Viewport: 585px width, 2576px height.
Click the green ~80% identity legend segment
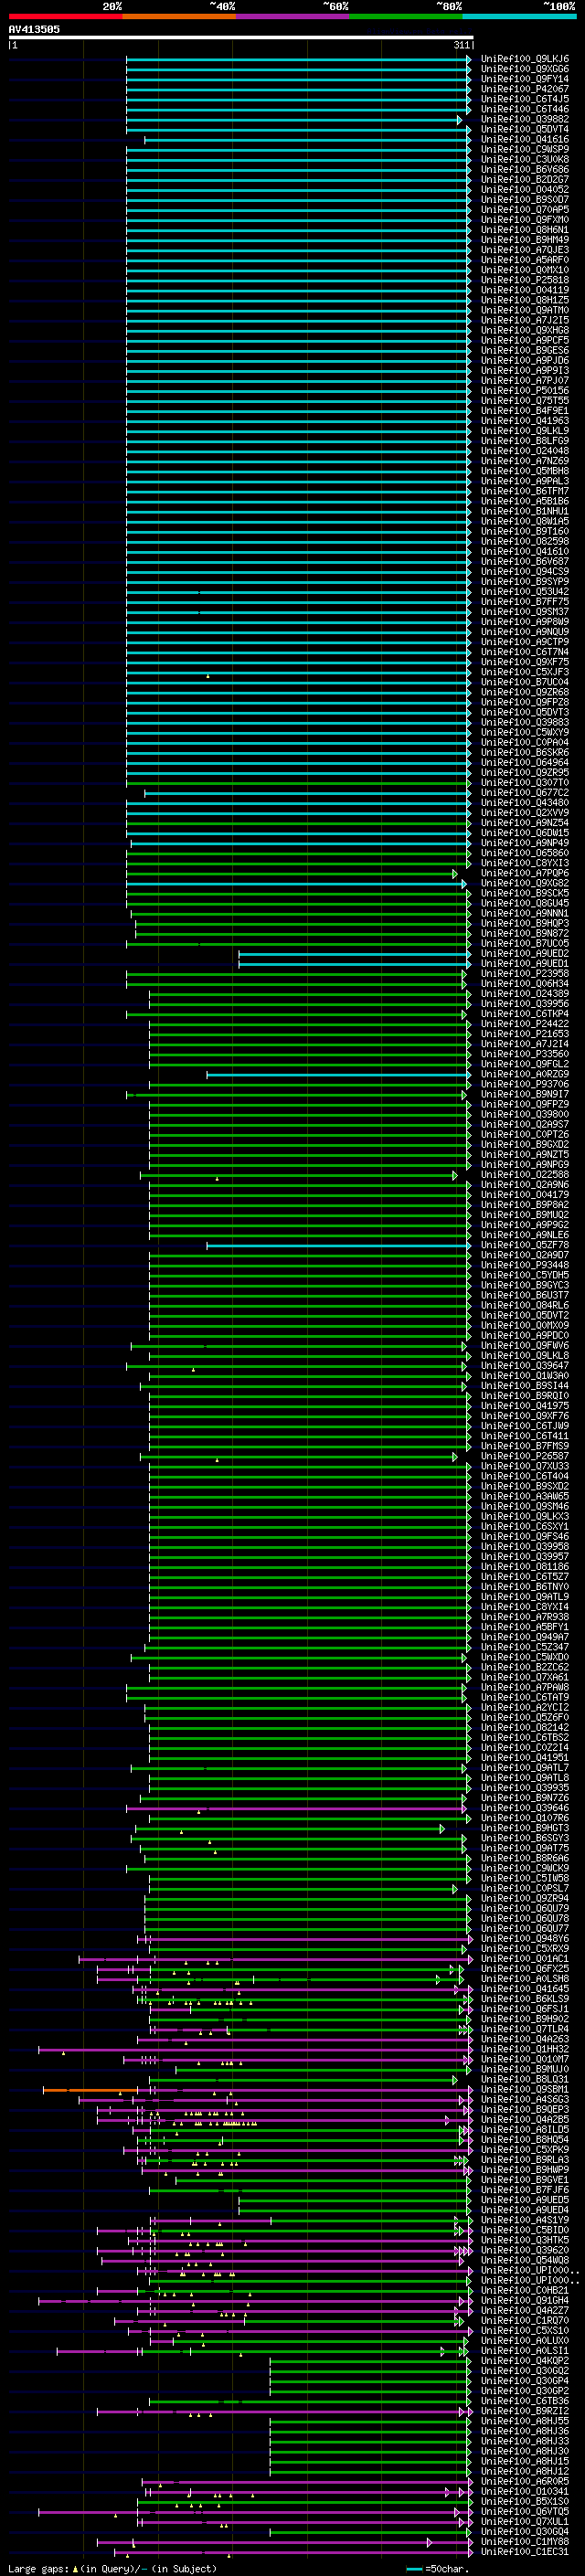406,16
